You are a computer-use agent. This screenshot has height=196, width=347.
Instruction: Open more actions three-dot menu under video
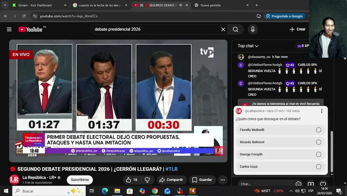[223, 180]
